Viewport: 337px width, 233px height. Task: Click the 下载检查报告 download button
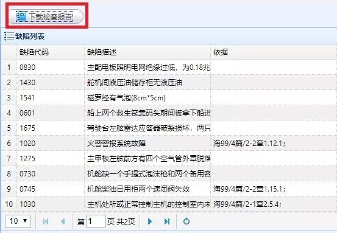pos(46,16)
